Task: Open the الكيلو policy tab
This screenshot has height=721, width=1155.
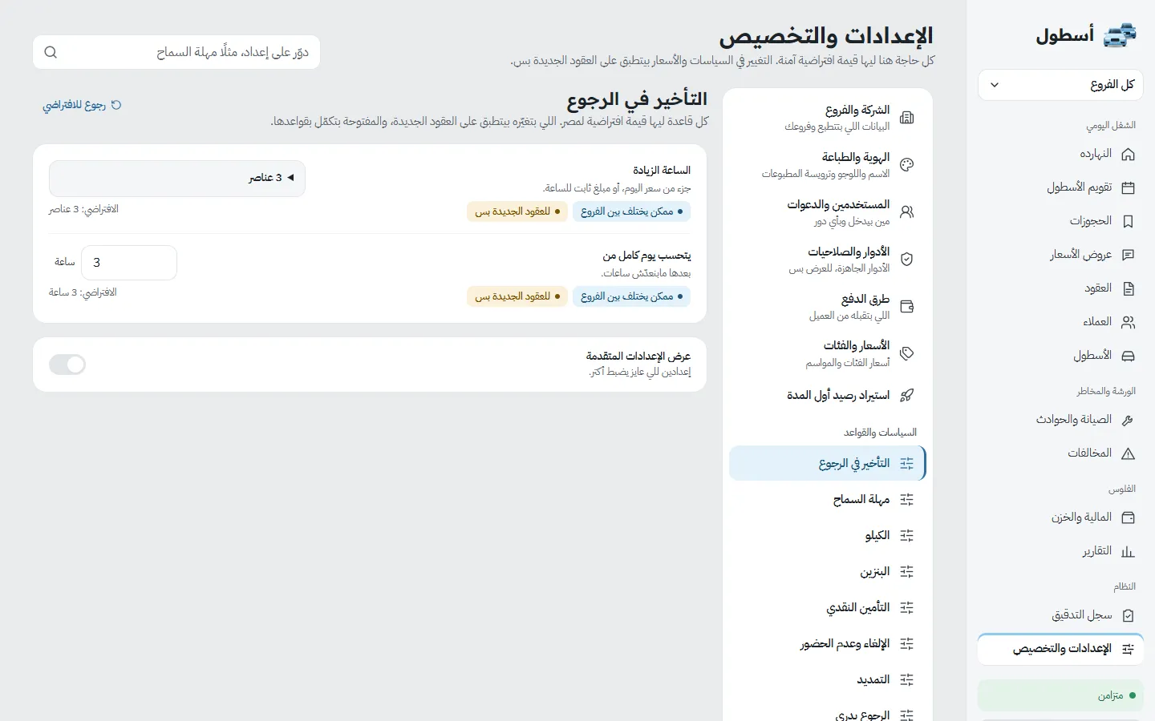Action: coord(827,535)
